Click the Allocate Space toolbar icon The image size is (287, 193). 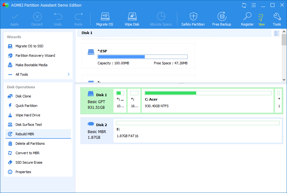click(161, 16)
